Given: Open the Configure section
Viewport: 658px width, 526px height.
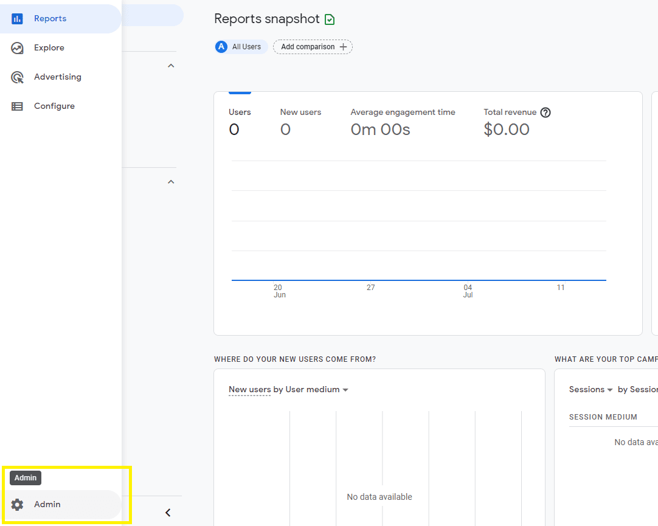Looking at the screenshot, I should (x=54, y=106).
